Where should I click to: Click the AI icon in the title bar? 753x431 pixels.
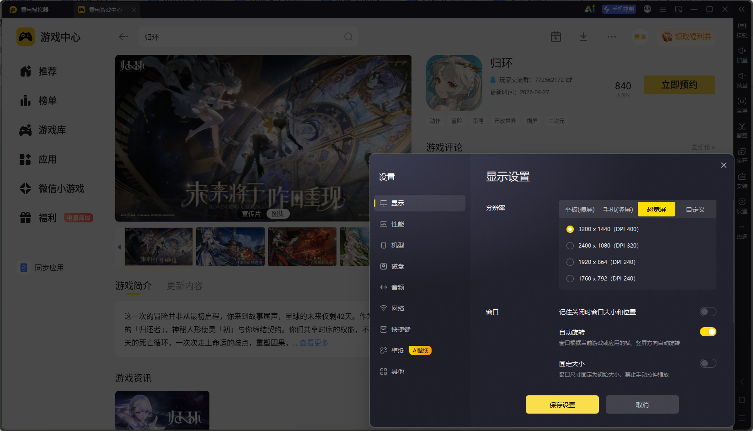(x=590, y=9)
